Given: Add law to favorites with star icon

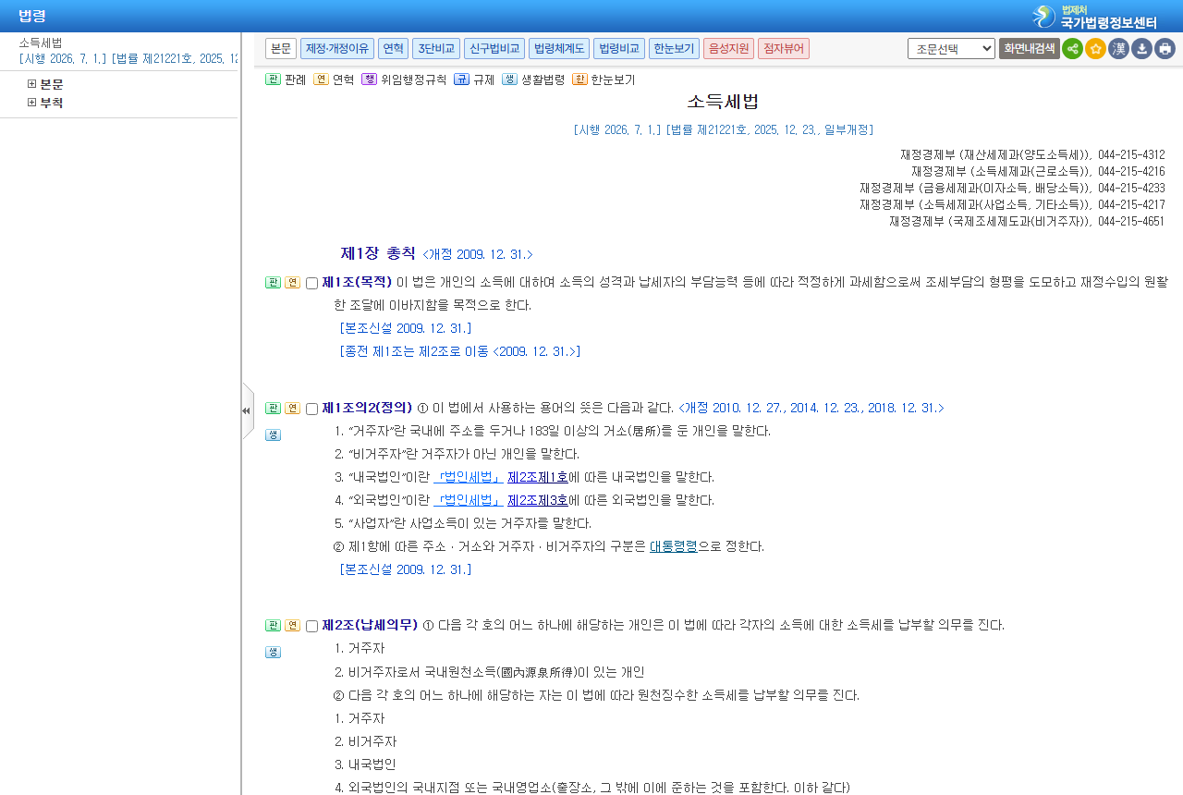Looking at the screenshot, I should [x=1095, y=48].
